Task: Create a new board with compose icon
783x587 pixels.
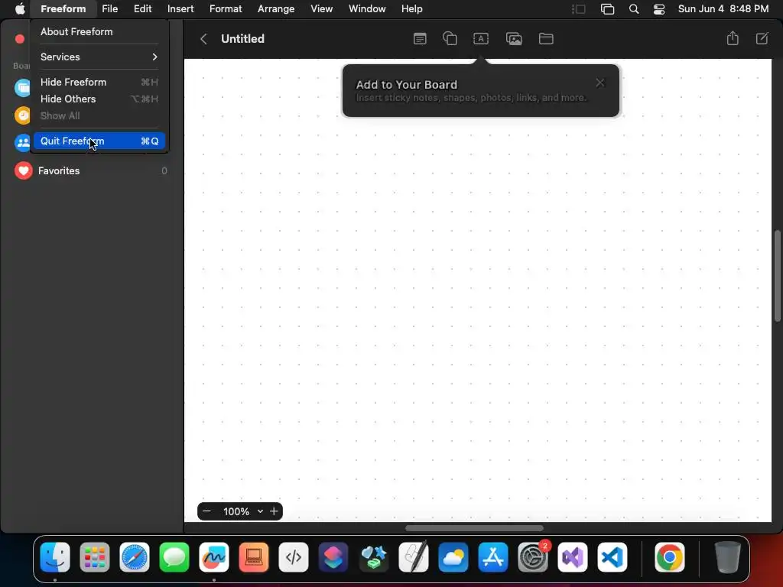Action: tap(762, 38)
